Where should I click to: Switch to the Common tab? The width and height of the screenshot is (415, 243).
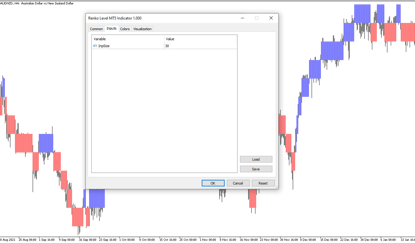click(96, 29)
